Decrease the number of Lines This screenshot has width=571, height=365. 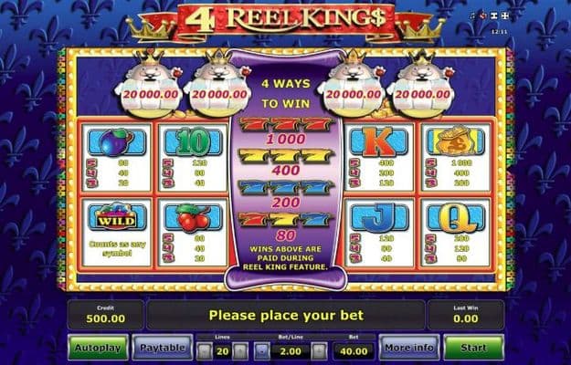coord(204,351)
